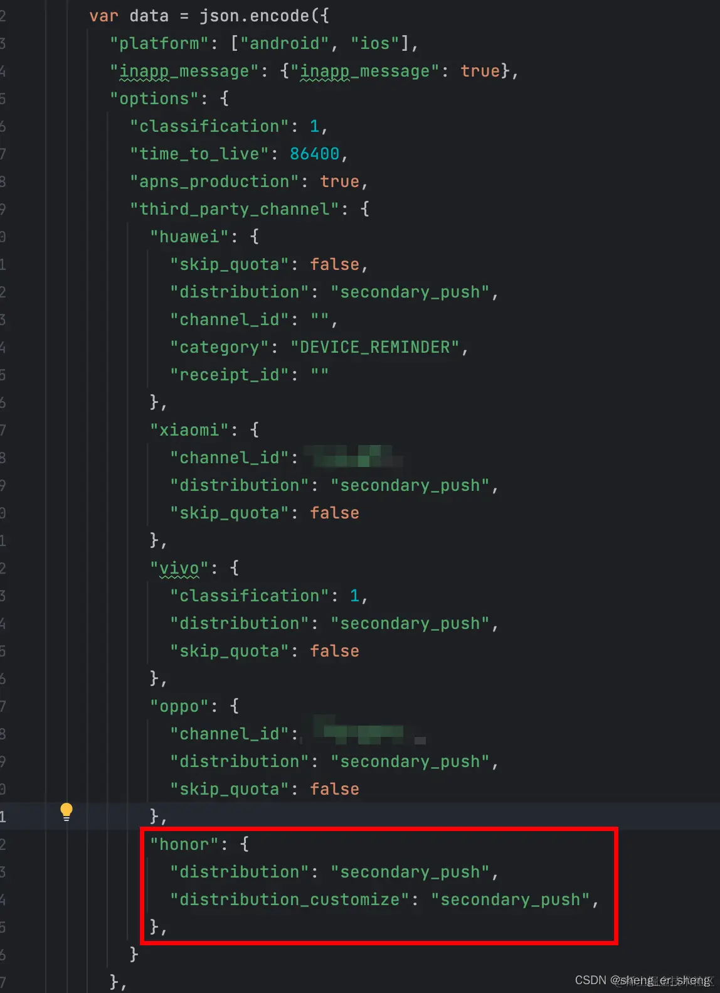Click the "apns_production" key
Viewport: 720px width, 993px height.
pyautogui.click(x=214, y=181)
